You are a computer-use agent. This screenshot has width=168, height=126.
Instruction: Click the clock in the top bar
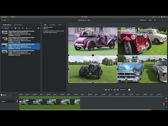point(84,17)
